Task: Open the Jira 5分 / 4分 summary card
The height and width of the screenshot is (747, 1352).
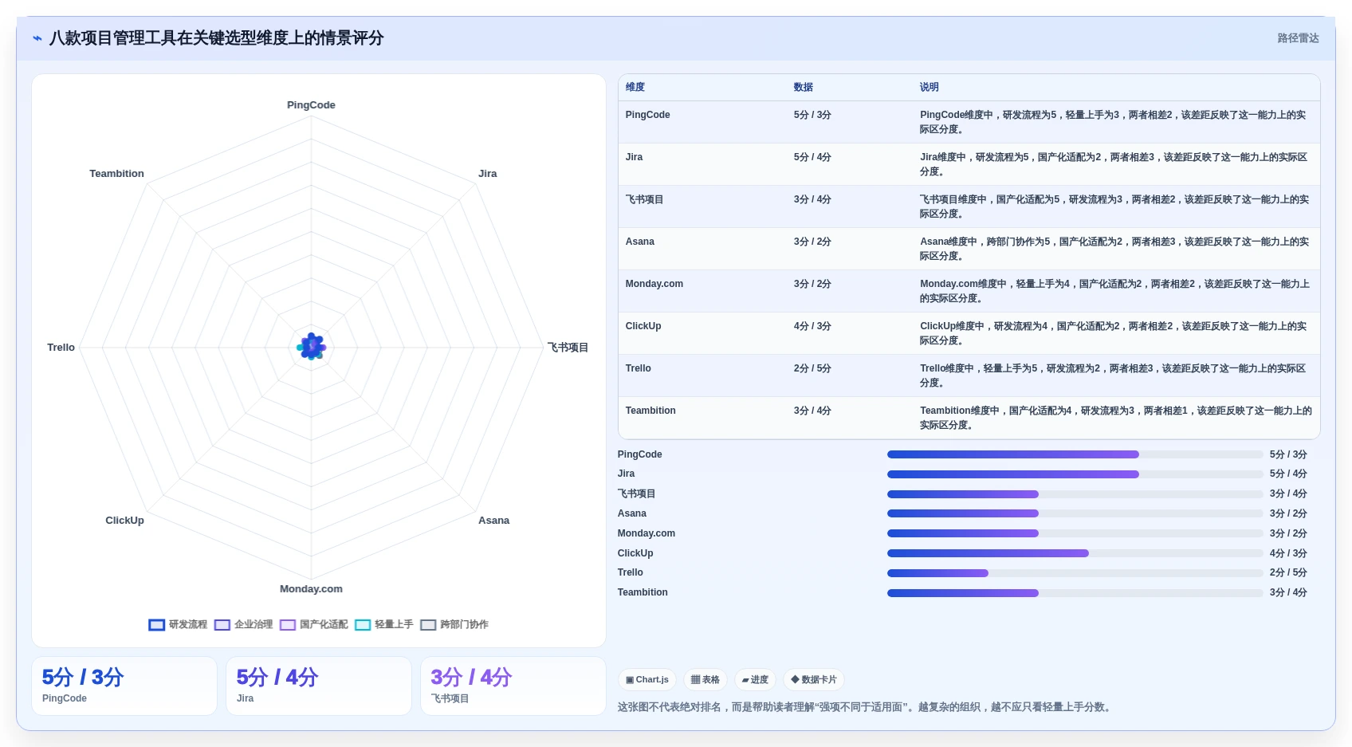Action: (319, 686)
